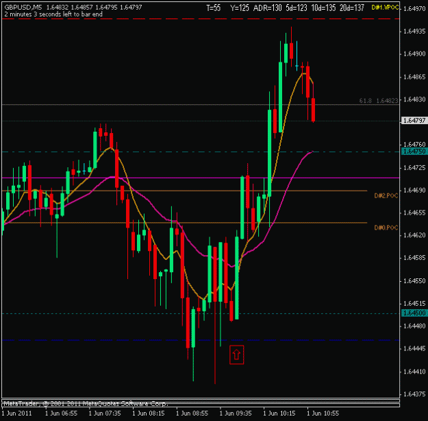Select the Y=125 indicator readout
This screenshot has height=421, width=428.
click(x=240, y=8)
